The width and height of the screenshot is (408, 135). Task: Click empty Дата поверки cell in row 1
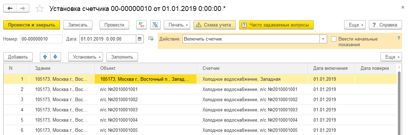pyautogui.click(x=376, y=79)
